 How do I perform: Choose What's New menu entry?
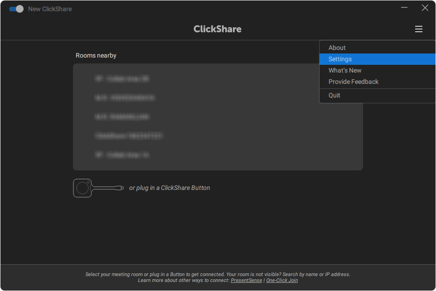[x=345, y=70]
